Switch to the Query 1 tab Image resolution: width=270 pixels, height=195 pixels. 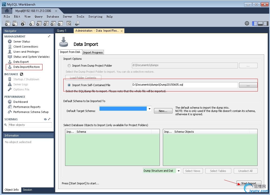coord(62,31)
